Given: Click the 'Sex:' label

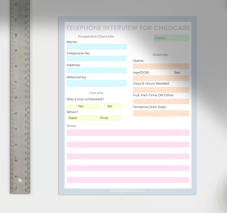Looking at the screenshot, I should [177, 72].
